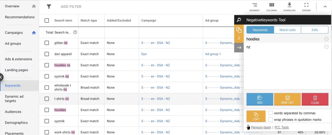Open the Segment tool

click(254, 7)
